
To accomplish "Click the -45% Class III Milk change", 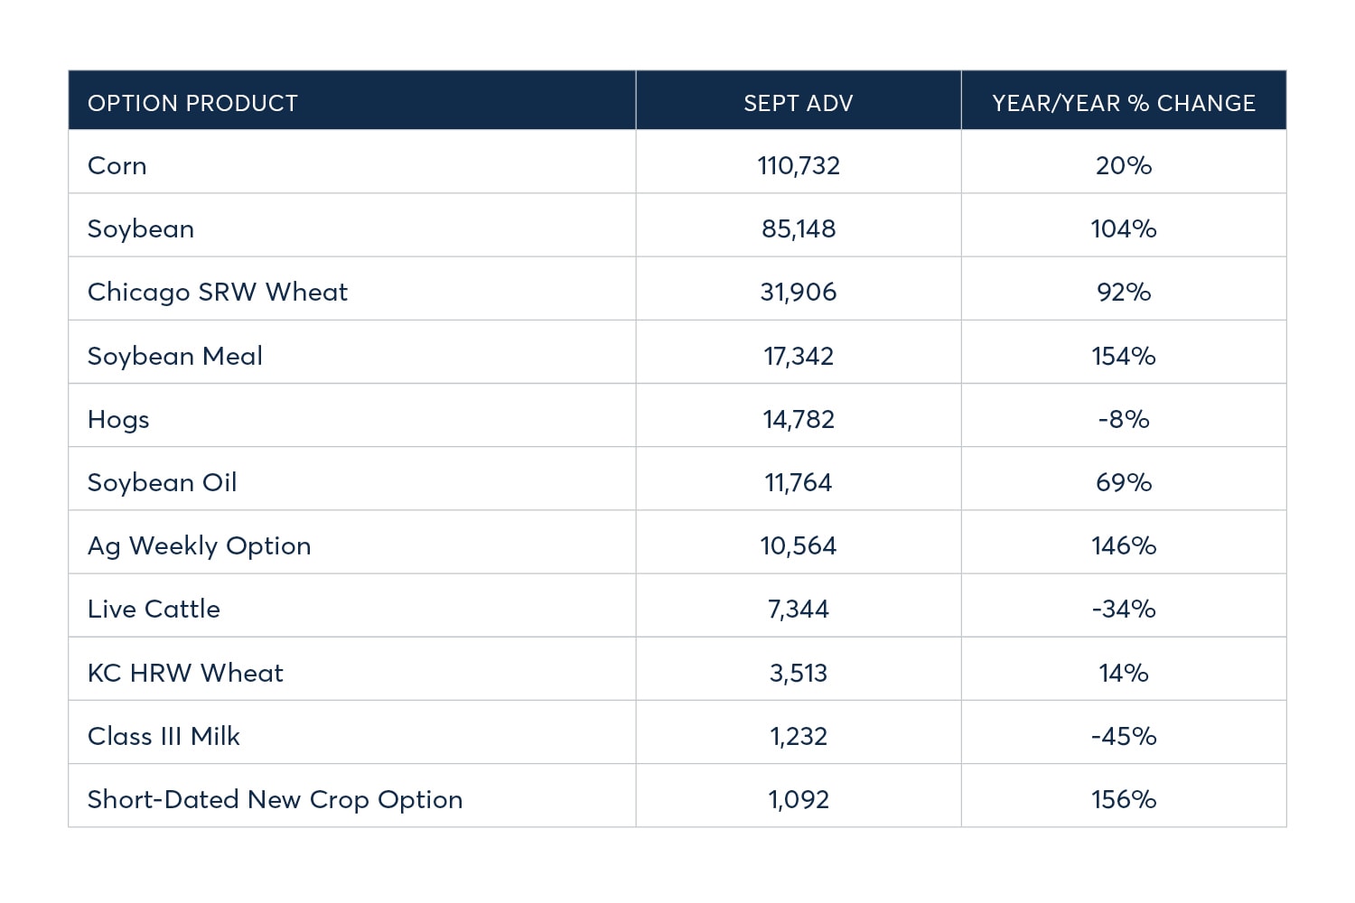I will (1123, 736).
